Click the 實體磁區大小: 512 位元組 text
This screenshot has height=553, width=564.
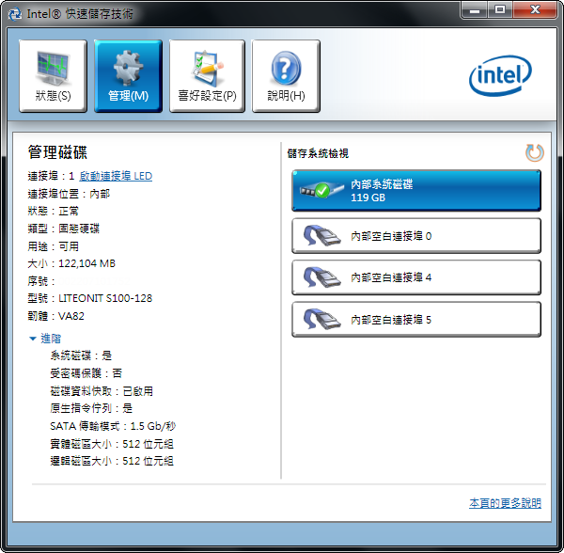[x=112, y=444]
